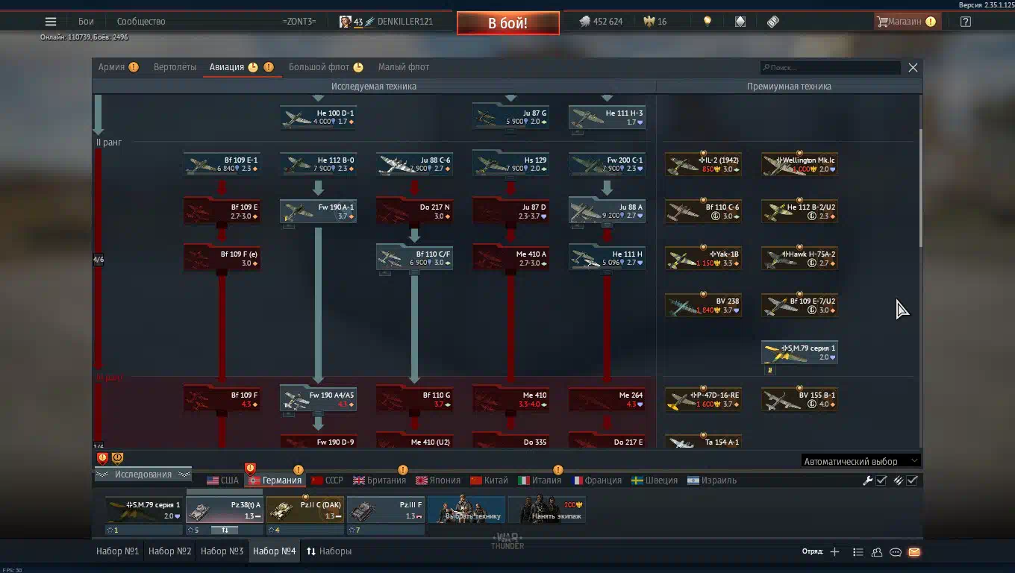This screenshot has height=573, width=1015.
Task: Expand the Fw 190 A4/A5 folder
Action: 318,399
